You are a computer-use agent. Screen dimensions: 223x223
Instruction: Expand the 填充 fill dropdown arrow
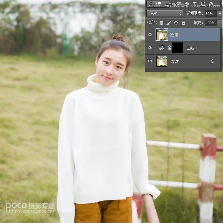pos(219,23)
